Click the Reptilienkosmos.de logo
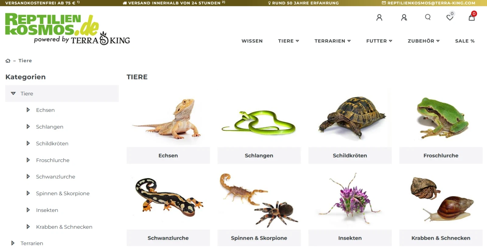Viewport: 487px width, 251px height. 68,29
